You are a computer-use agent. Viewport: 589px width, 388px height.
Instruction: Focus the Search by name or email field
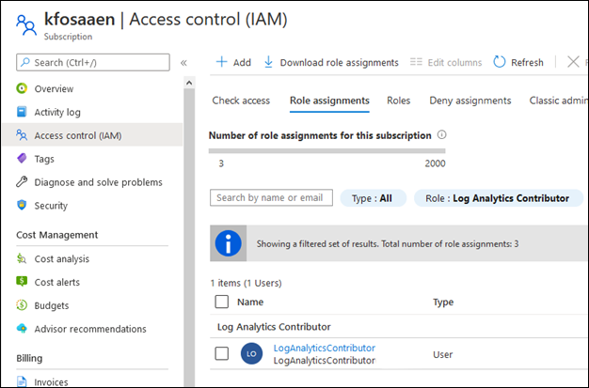point(271,197)
